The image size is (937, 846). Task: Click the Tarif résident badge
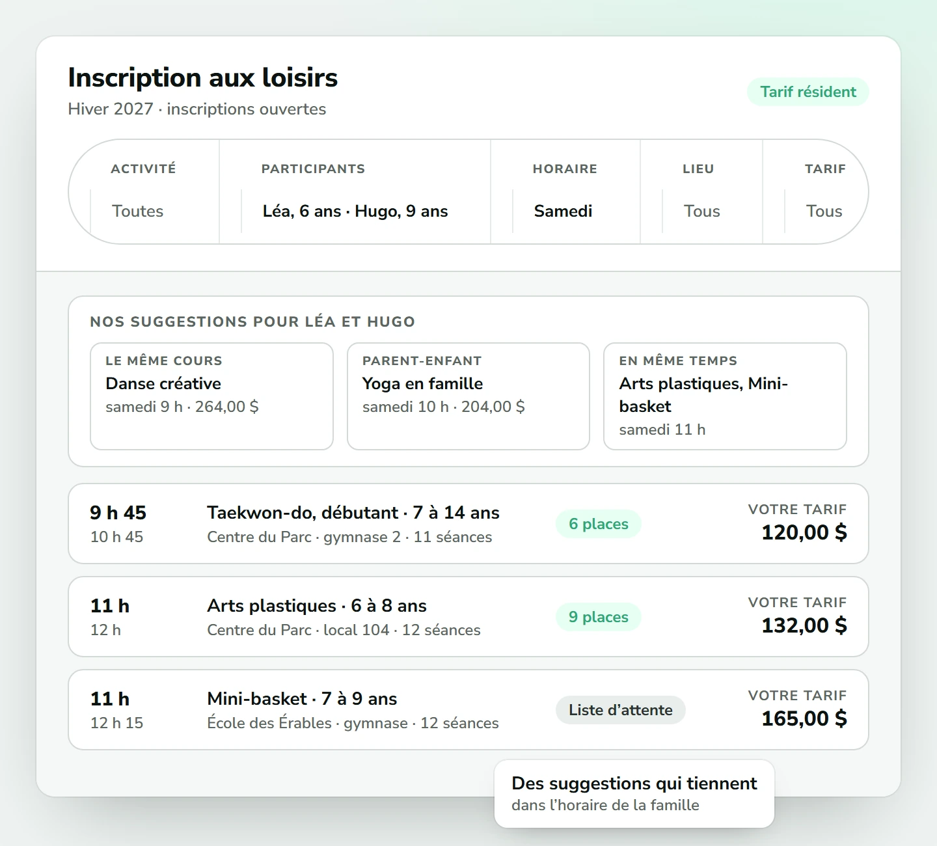(808, 92)
